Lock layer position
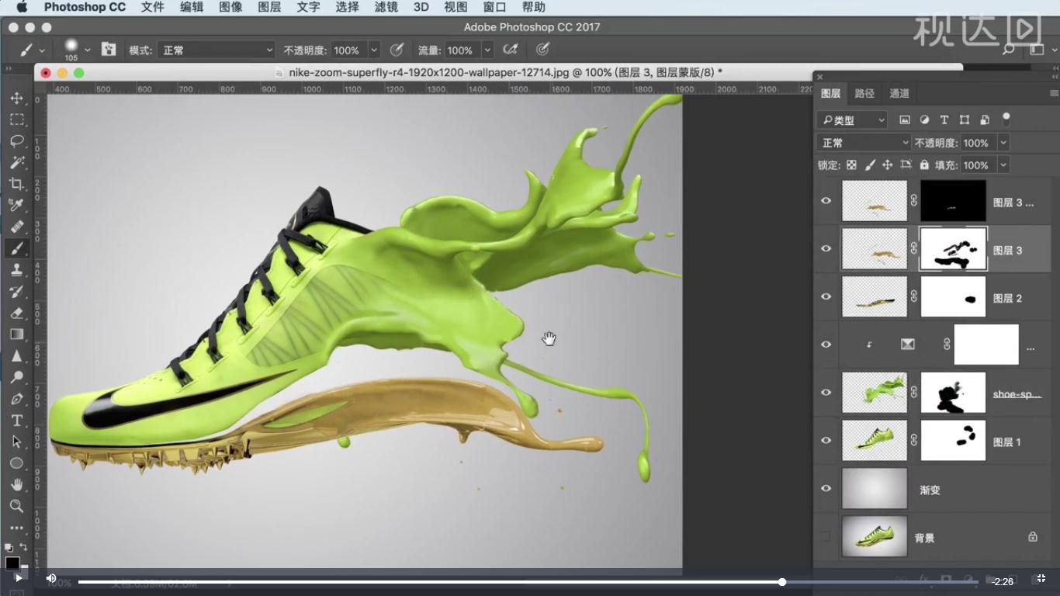This screenshot has height=596, width=1060. (888, 165)
